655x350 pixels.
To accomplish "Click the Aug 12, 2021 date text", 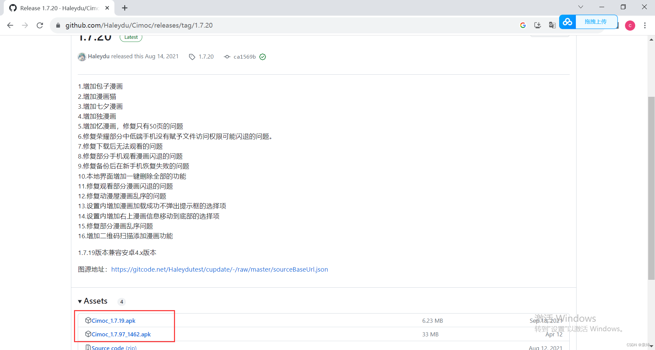I will [x=545, y=348].
